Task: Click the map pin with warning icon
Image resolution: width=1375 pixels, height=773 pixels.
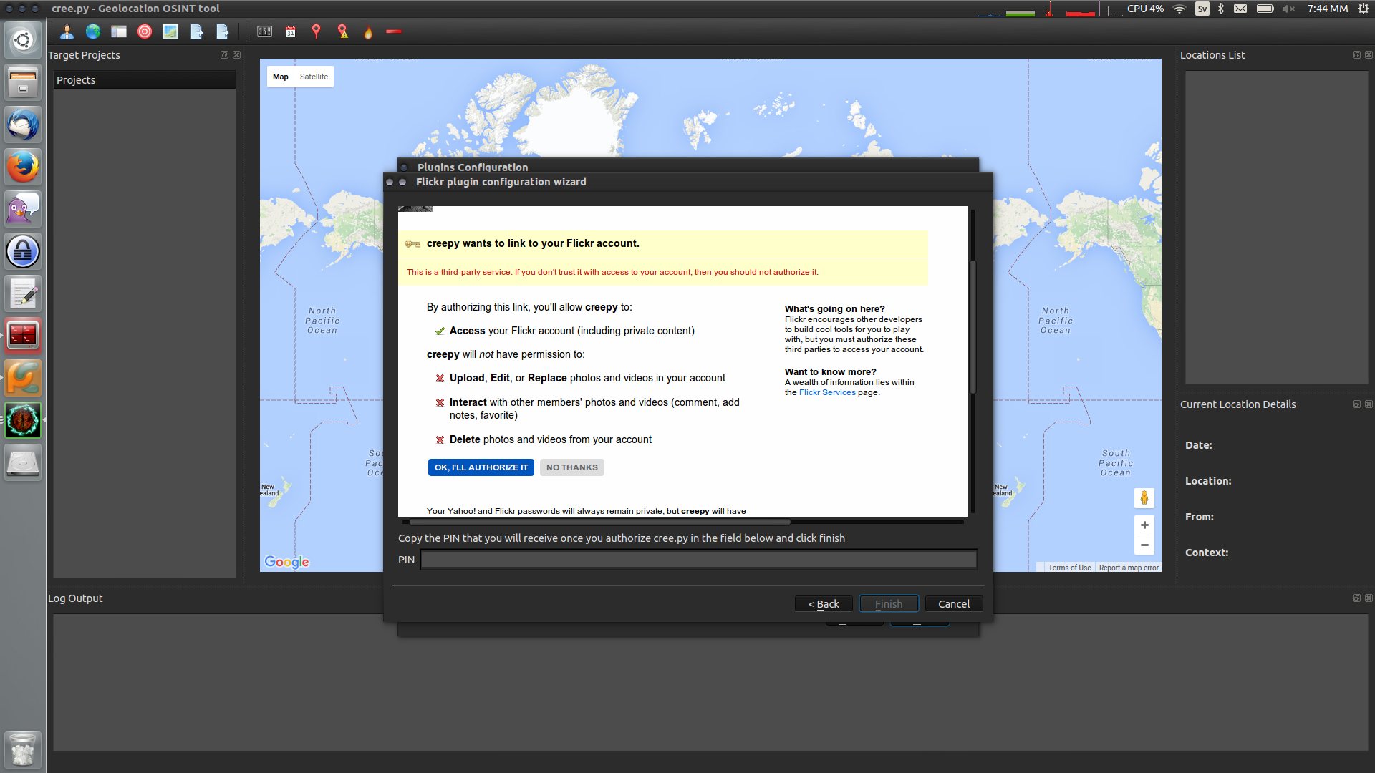Action: [x=342, y=31]
